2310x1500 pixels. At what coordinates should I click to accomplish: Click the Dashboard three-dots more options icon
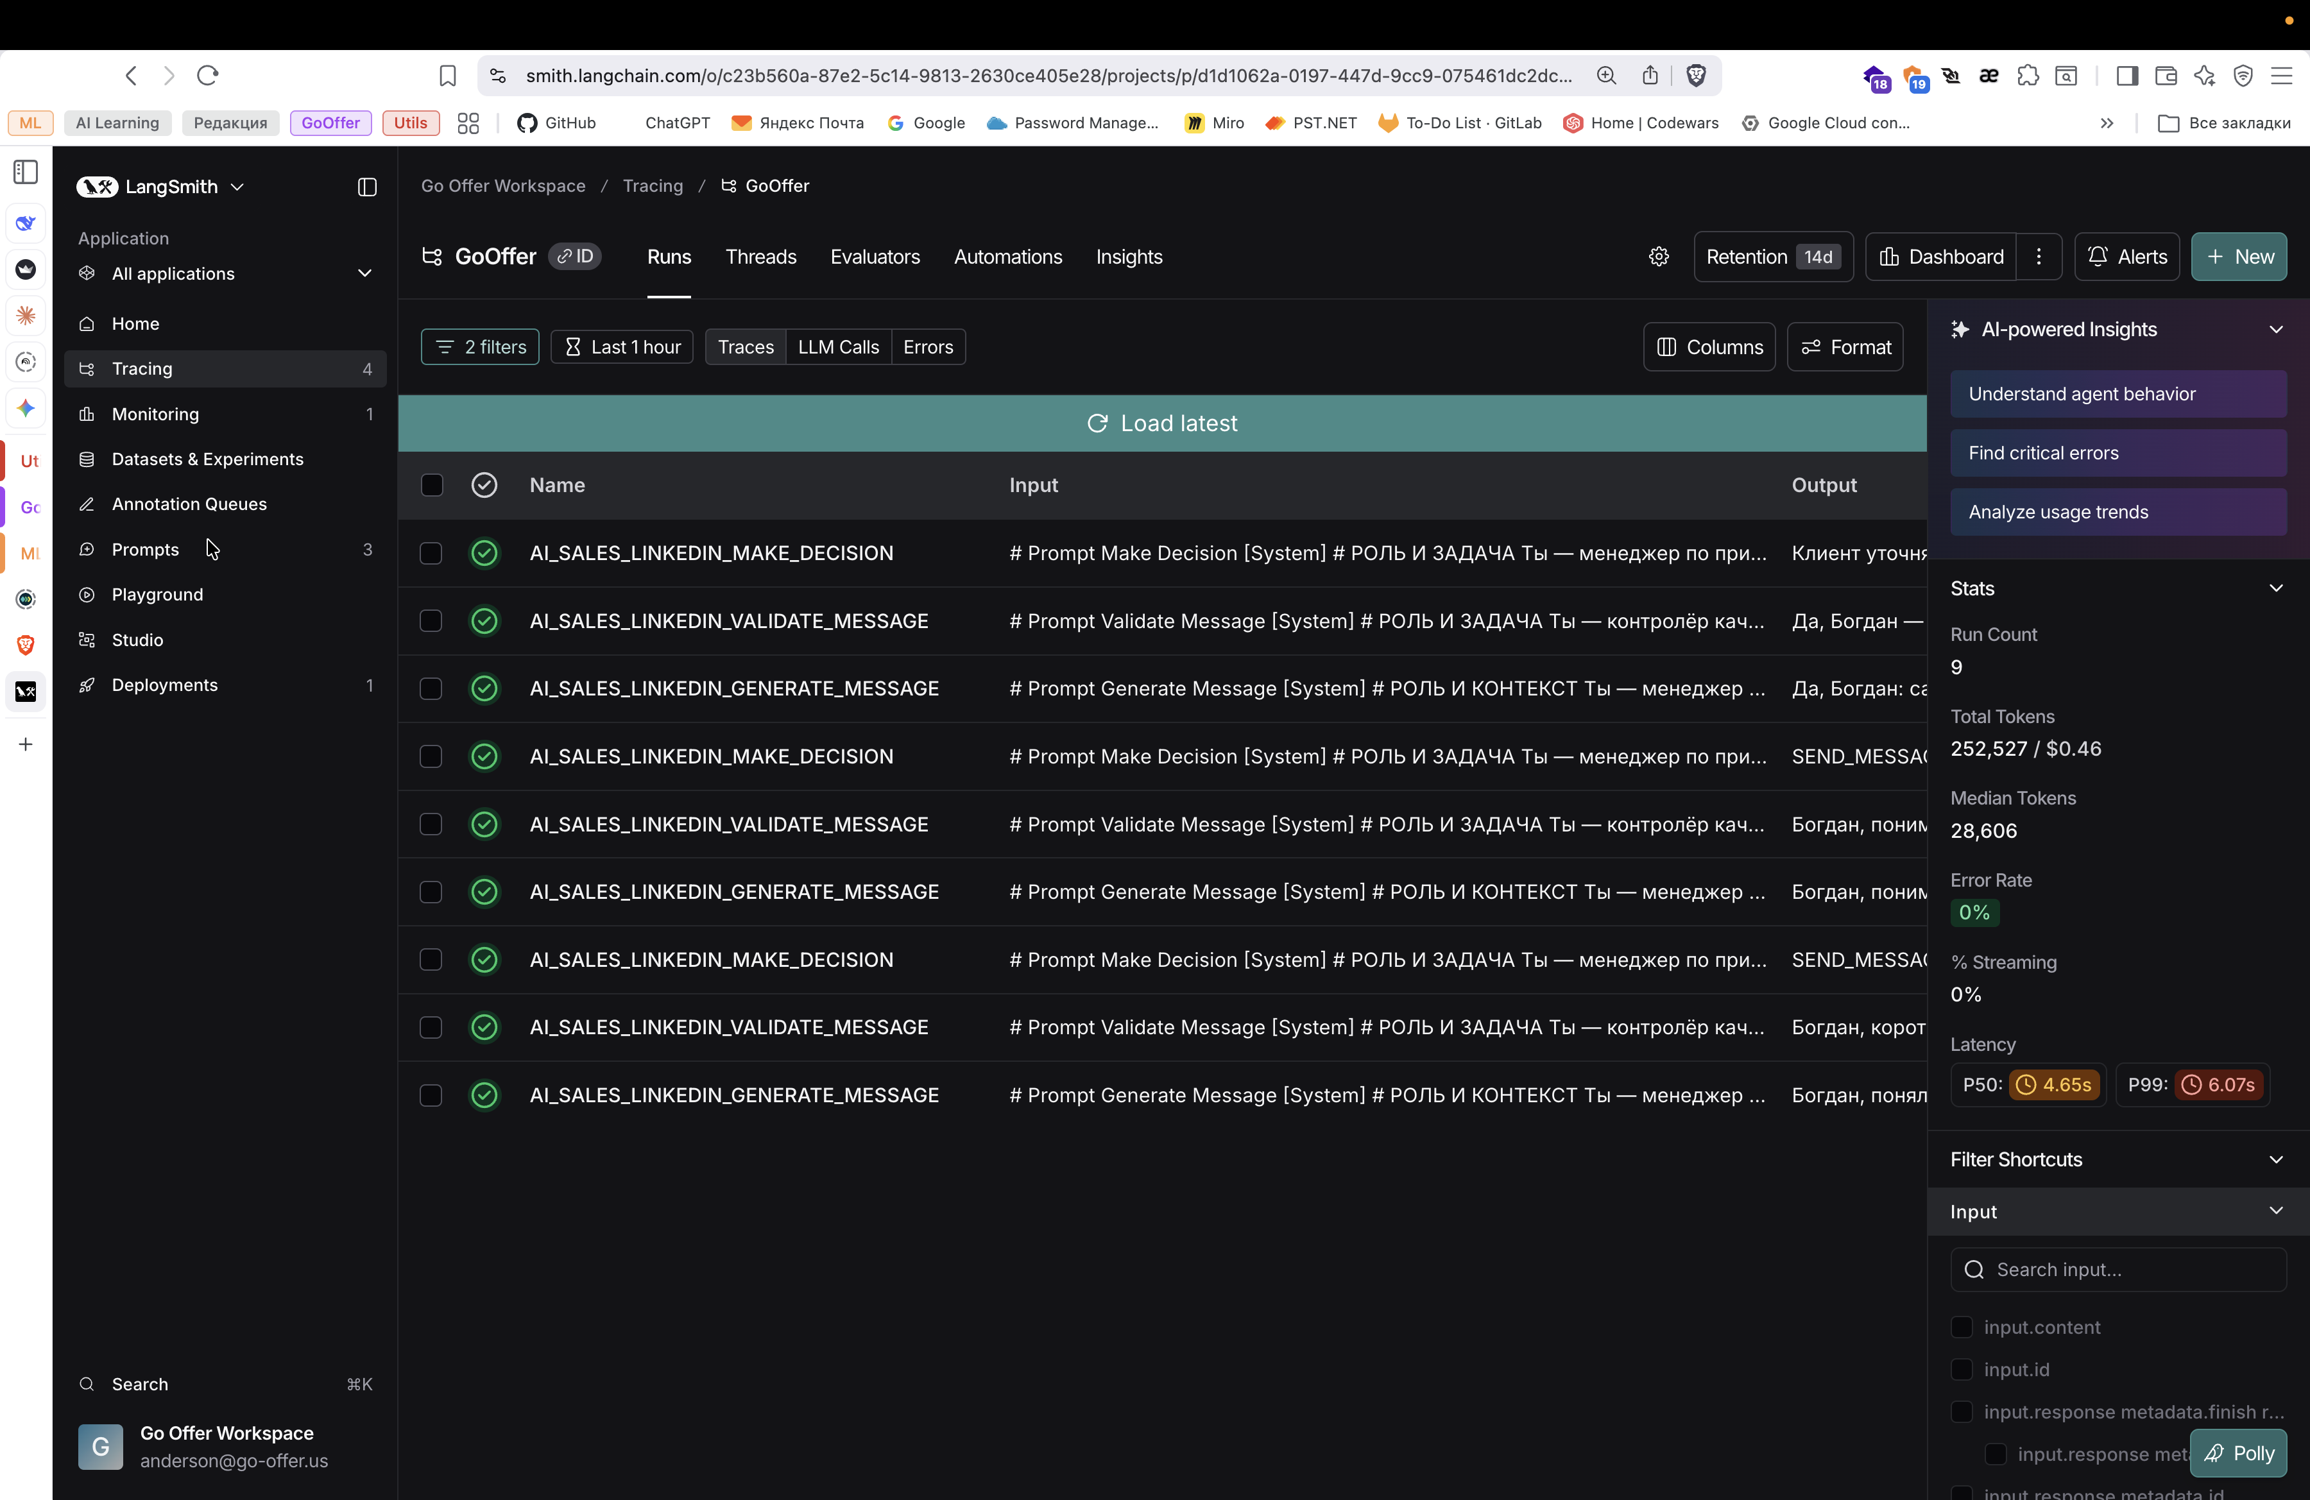[2039, 256]
